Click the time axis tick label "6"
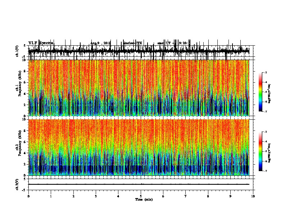 (x=163, y=196)
